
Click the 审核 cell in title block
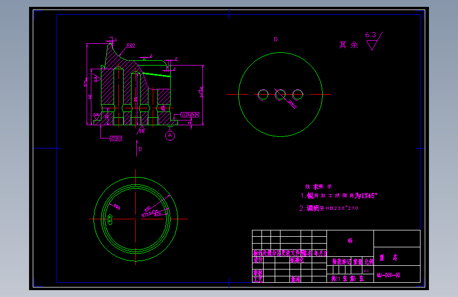coord(258,273)
